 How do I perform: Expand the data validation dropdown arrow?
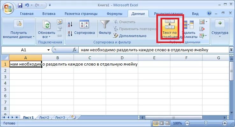206,22
